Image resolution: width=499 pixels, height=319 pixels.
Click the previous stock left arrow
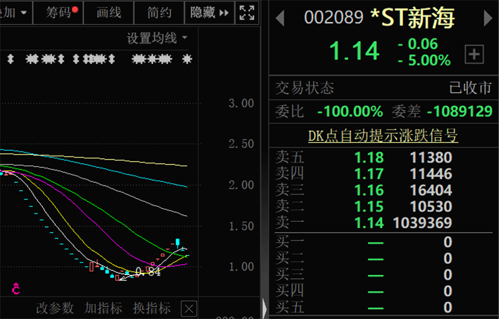click(280, 18)
